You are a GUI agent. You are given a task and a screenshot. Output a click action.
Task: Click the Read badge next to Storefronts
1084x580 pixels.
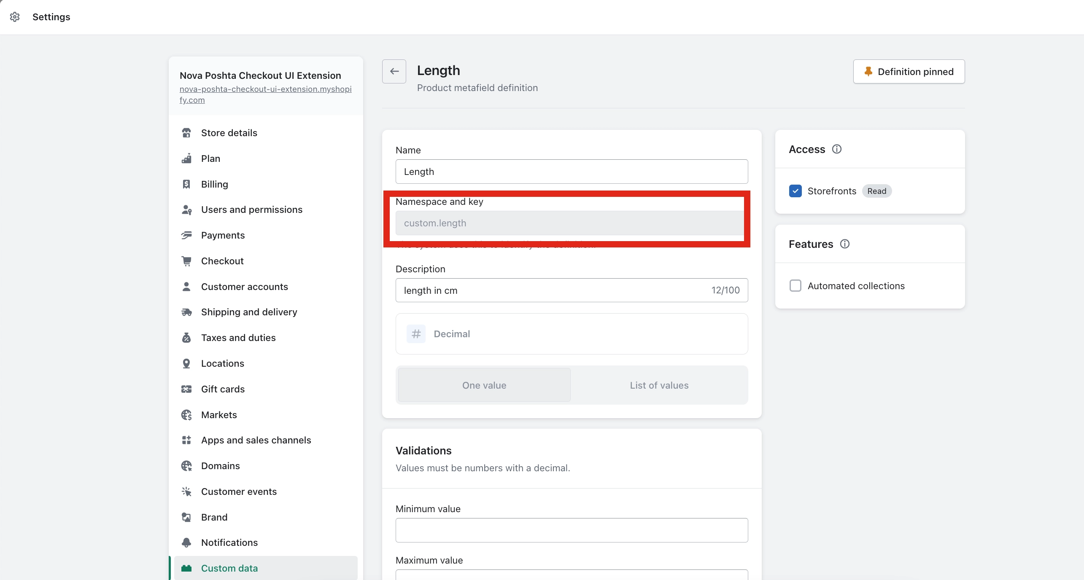(877, 191)
